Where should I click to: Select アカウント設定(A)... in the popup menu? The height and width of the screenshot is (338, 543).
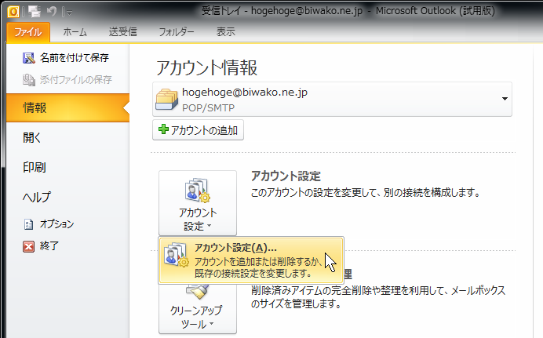coord(251,260)
